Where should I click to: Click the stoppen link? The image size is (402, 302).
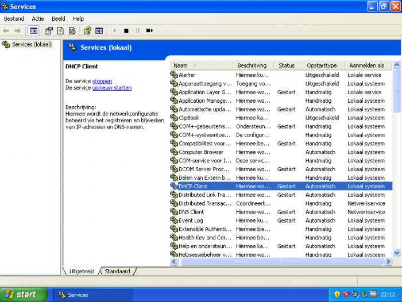[102, 81]
